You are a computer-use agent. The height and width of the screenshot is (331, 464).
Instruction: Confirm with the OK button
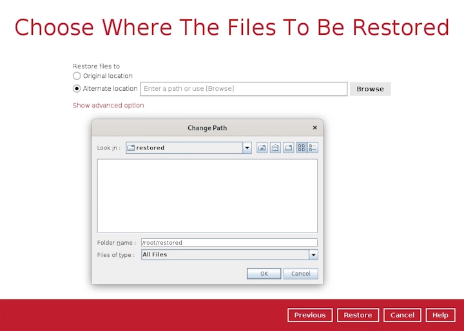pyautogui.click(x=264, y=274)
